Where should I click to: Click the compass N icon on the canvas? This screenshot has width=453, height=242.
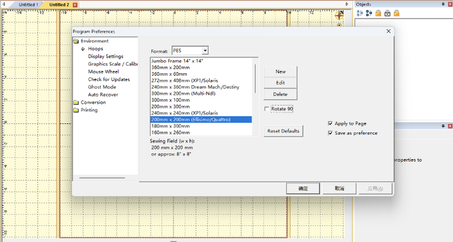pos(340,15)
